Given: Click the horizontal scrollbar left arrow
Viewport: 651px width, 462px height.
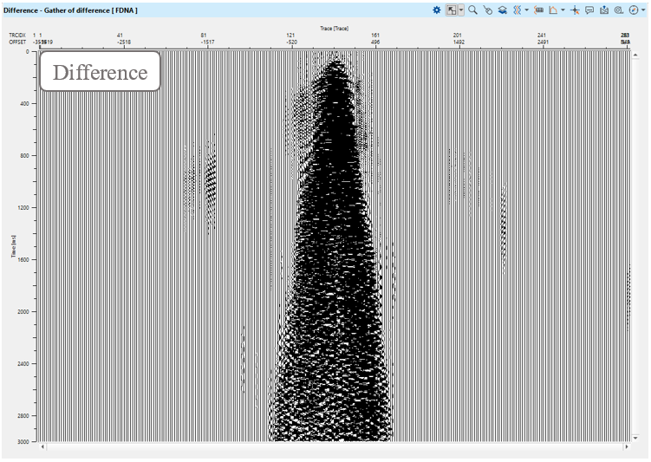Looking at the screenshot, I should tap(42, 446).
